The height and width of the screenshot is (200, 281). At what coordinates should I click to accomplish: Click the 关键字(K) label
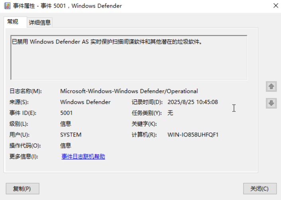(144, 124)
